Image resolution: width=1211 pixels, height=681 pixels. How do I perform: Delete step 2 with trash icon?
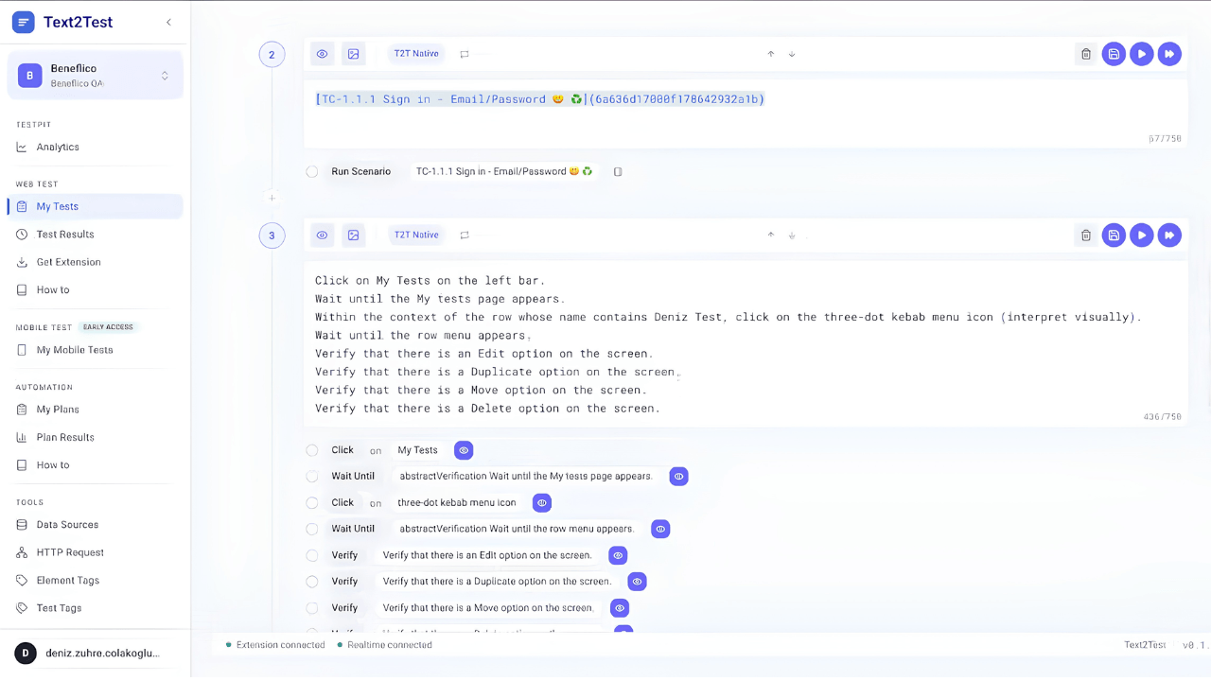pos(1086,54)
